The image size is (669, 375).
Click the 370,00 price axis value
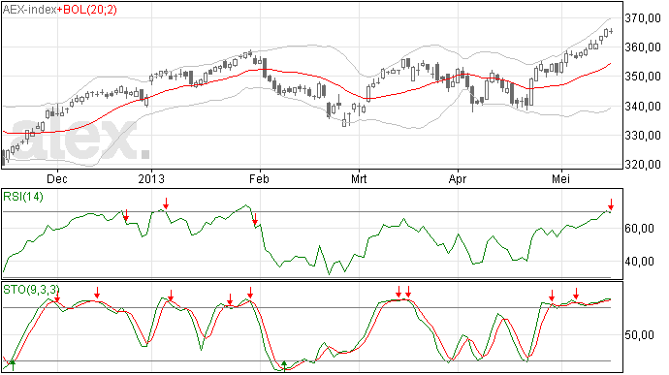[x=643, y=18]
